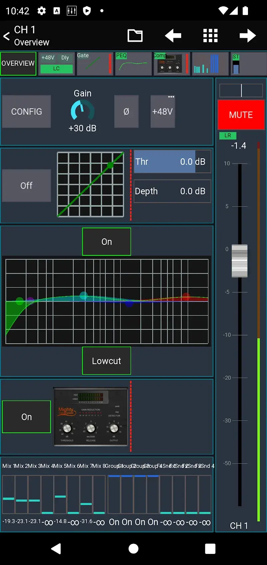Screen dimensions: 267x565
Task: Disable the compressor On button
Action: (26, 417)
